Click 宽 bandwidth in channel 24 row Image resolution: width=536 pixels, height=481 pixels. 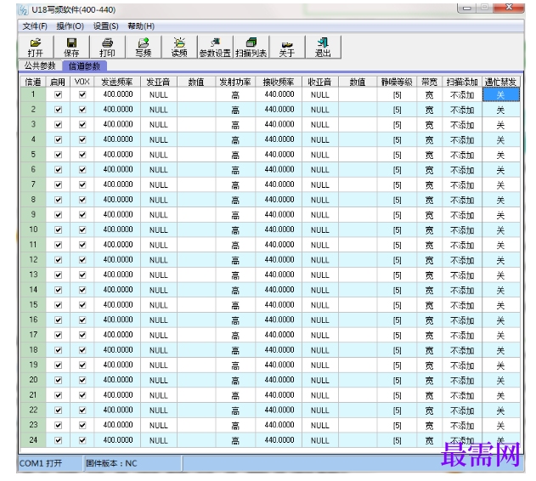tap(429, 440)
